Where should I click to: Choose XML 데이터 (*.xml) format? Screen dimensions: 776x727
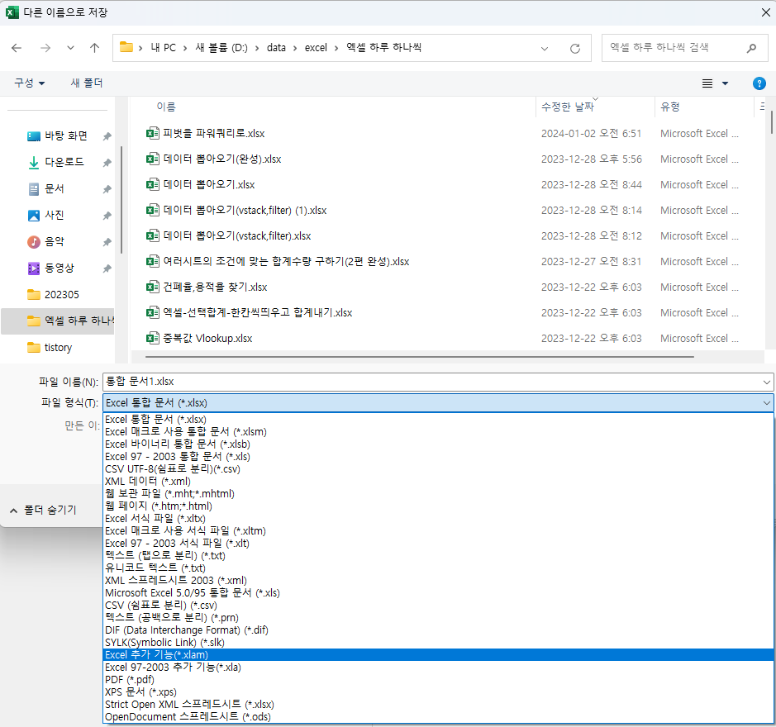[438, 482]
